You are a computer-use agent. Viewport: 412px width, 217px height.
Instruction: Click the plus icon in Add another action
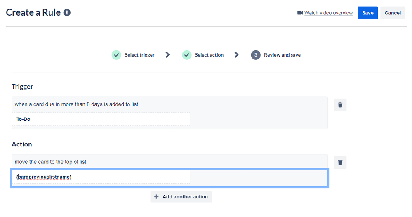[156, 197]
